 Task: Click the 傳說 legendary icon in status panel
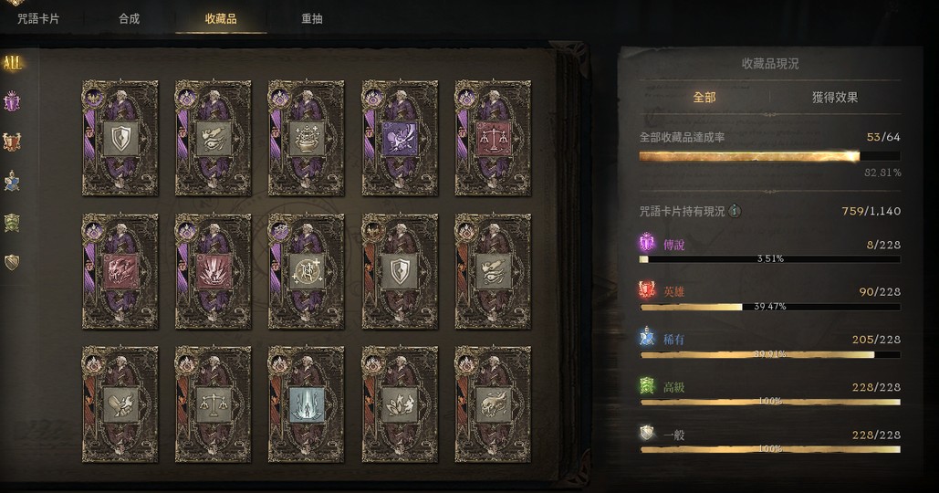tap(647, 243)
